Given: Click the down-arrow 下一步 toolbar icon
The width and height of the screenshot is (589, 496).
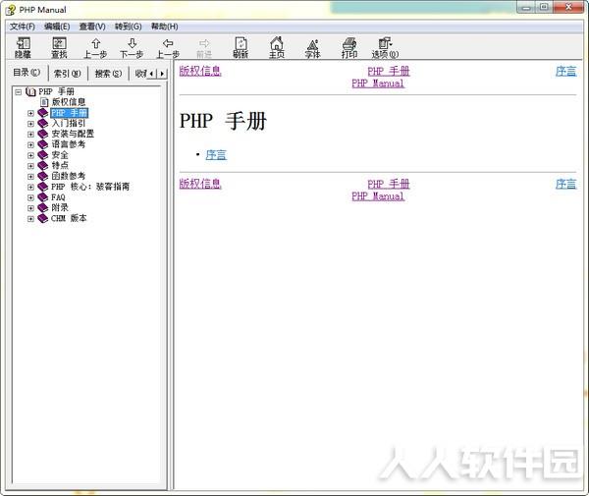Looking at the screenshot, I should [x=132, y=47].
